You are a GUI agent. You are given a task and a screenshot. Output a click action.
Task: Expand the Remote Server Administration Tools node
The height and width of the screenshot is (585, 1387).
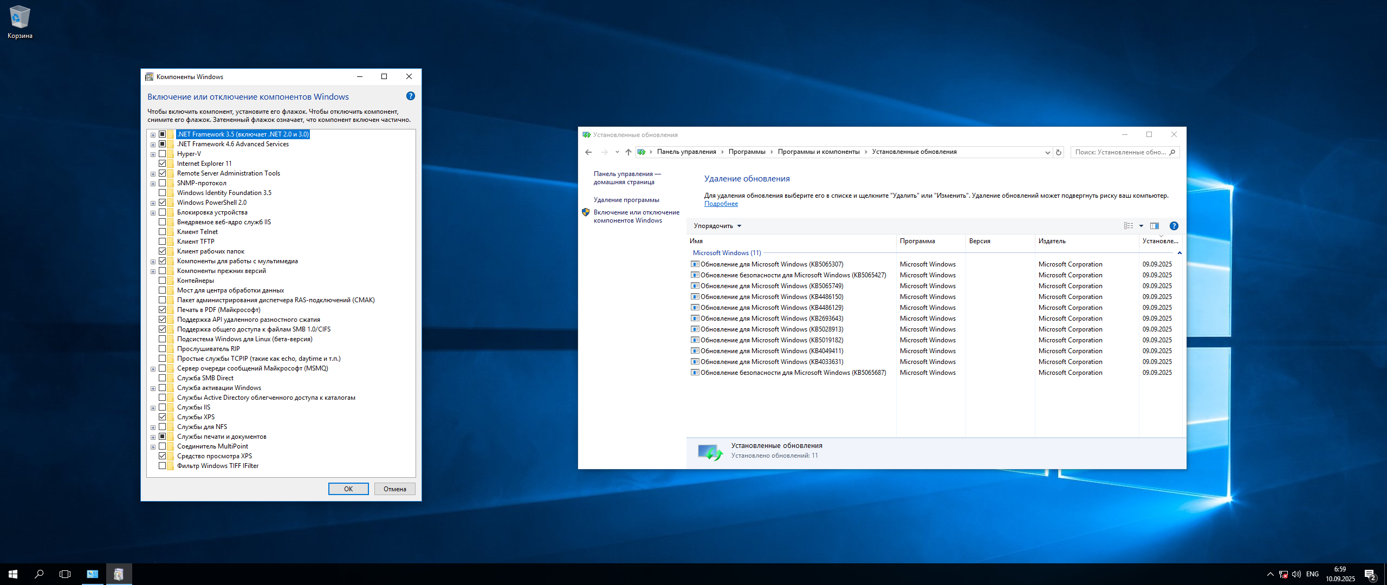[x=153, y=174]
